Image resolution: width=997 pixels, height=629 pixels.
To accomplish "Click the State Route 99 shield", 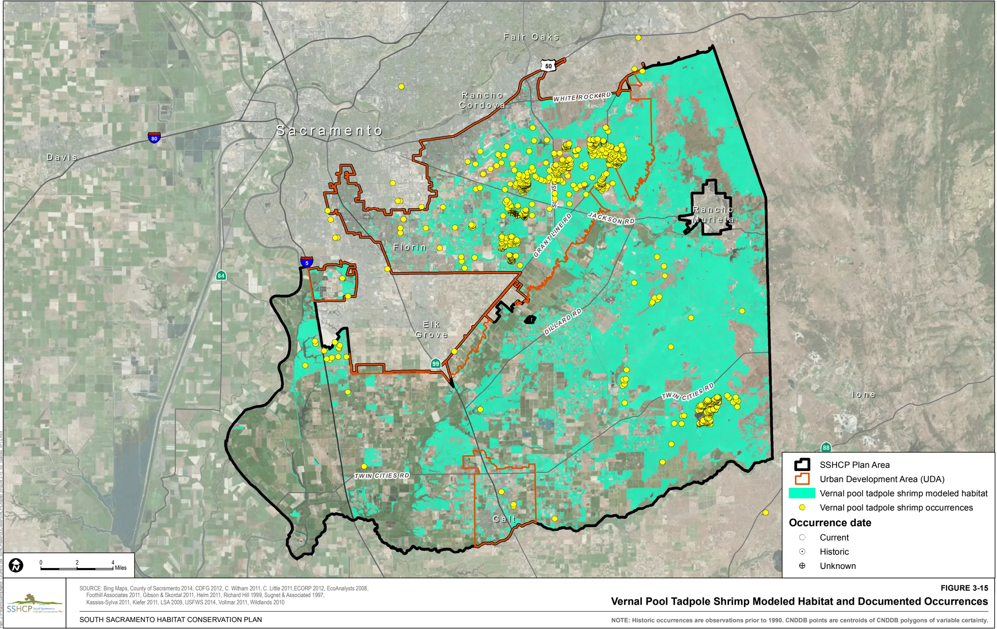I will pyautogui.click(x=436, y=363).
